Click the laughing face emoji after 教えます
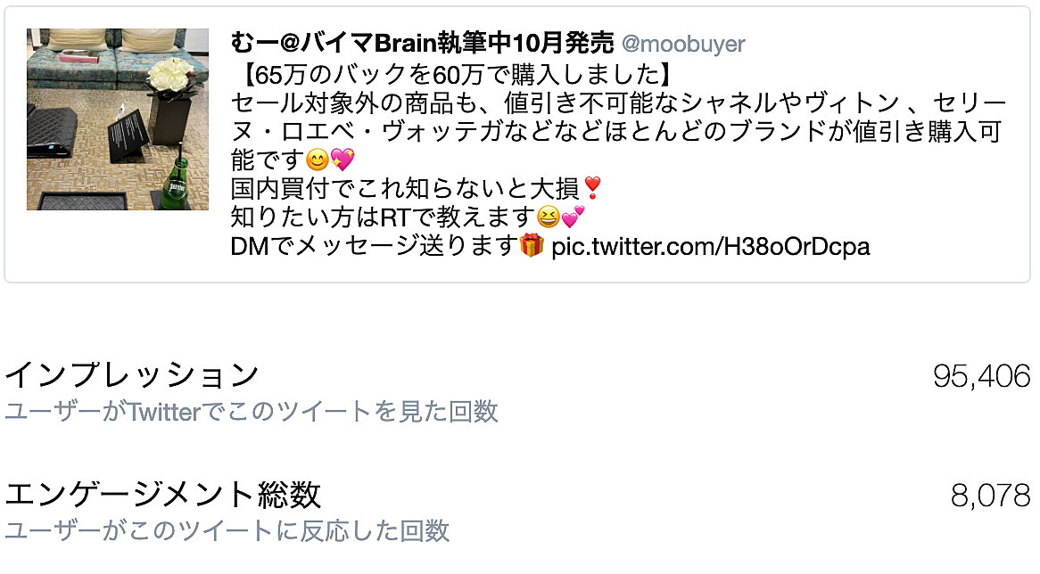The height and width of the screenshot is (574, 1040). [548, 217]
